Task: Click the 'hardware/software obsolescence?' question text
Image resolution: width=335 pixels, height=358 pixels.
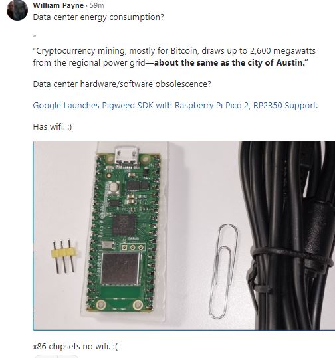Action: [146, 84]
